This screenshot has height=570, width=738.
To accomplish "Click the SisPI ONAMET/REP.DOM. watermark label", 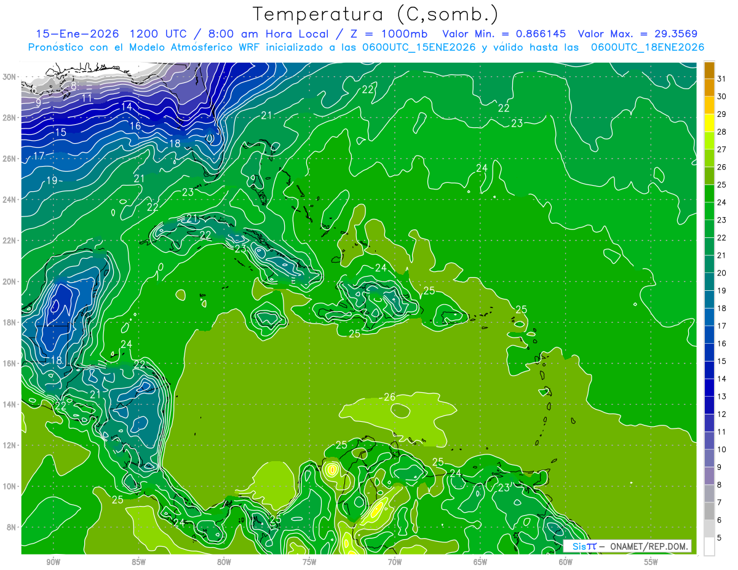I will [x=627, y=546].
